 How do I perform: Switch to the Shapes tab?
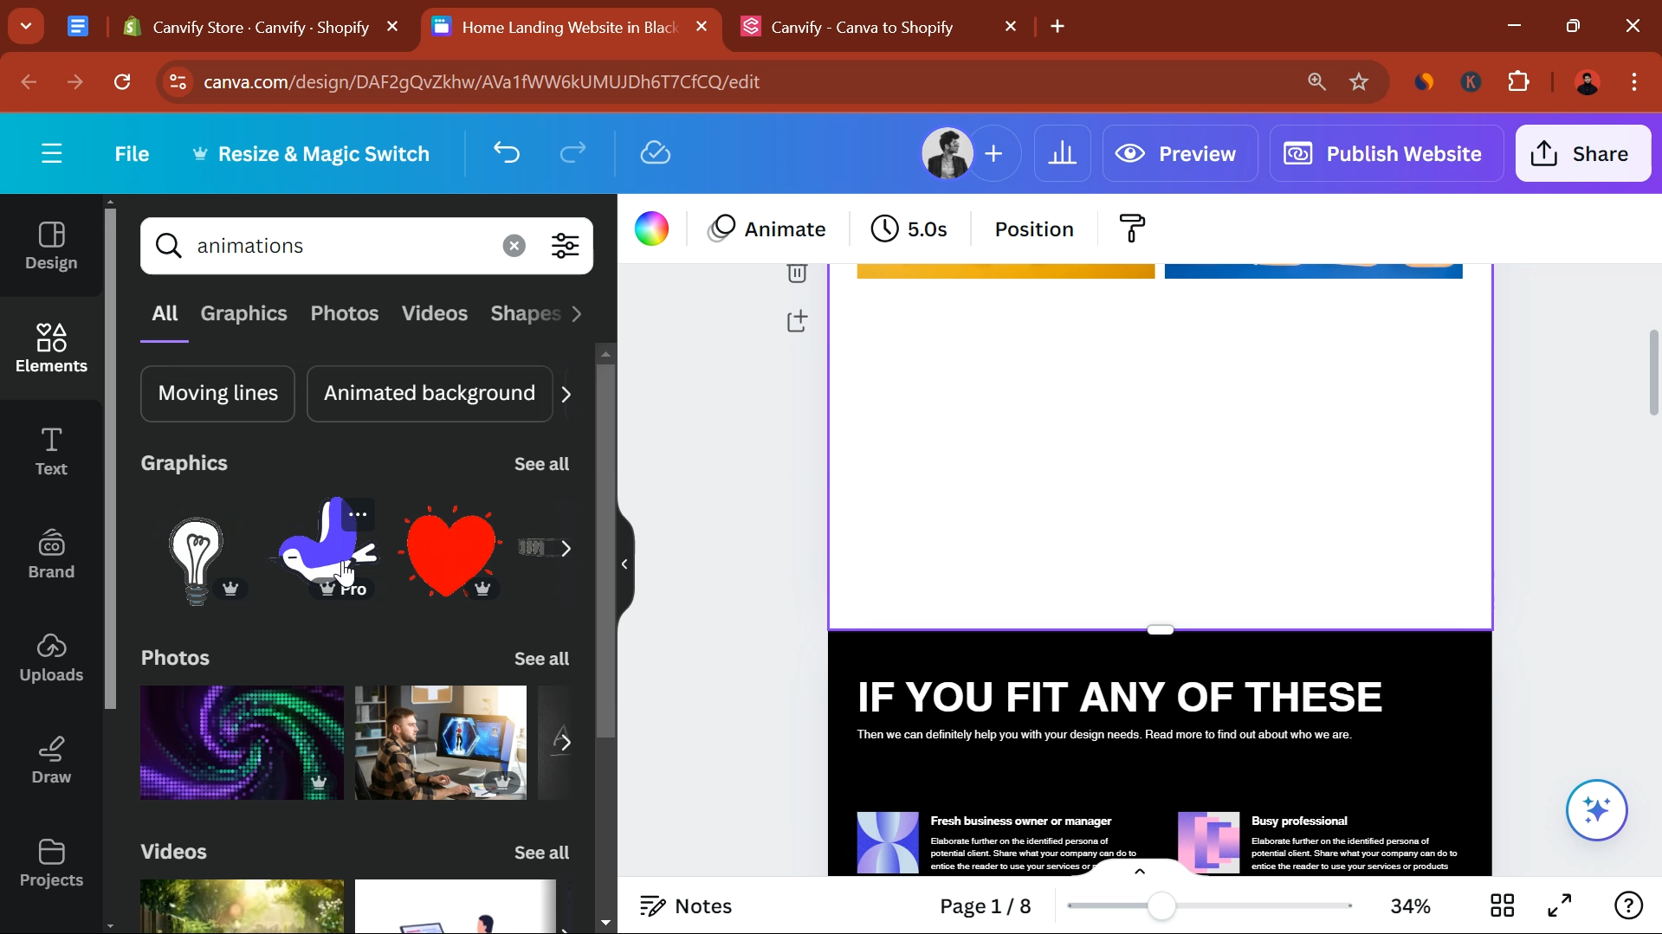(x=526, y=313)
